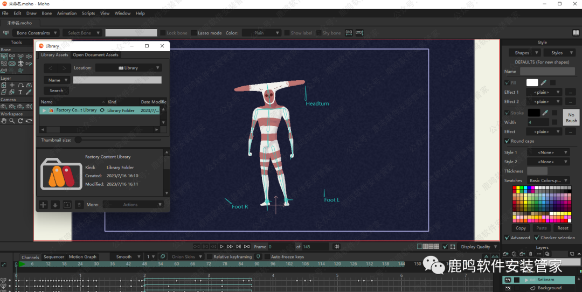Switch to the Motion Graph tab
The width and height of the screenshot is (582, 292).
click(x=82, y=257)
